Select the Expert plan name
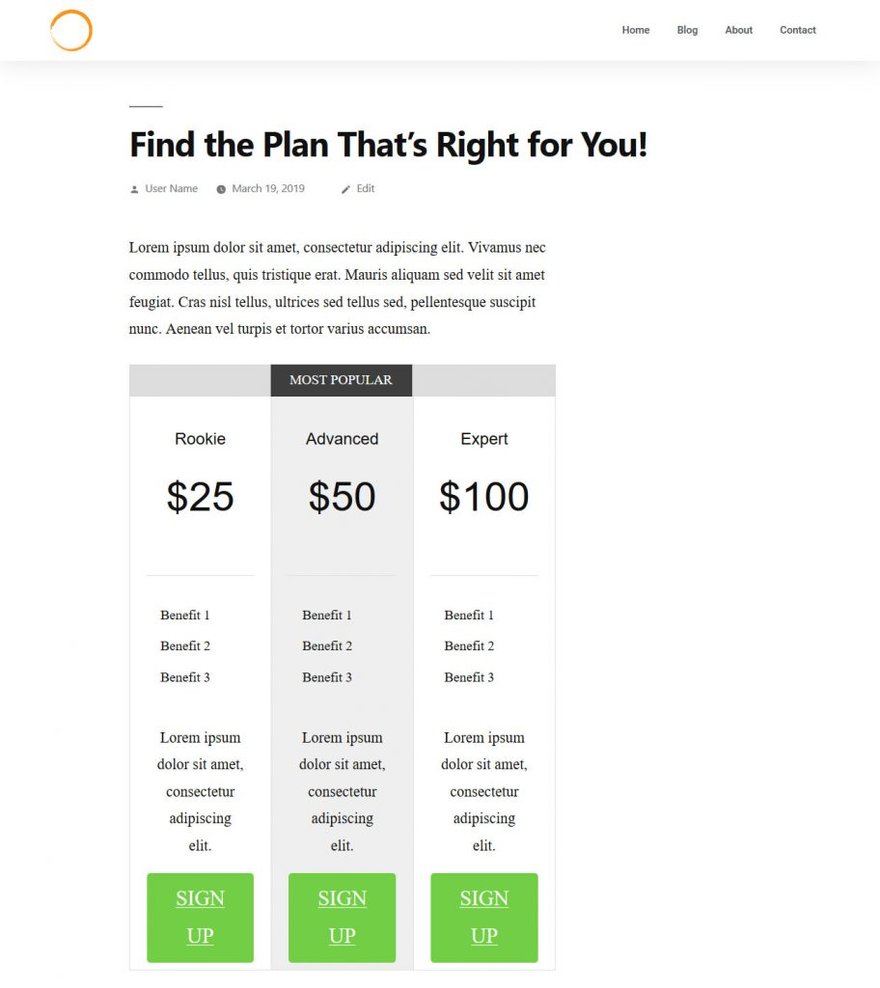Image resolution: width=880 pixels, height=988 pixels. (483, 439)
